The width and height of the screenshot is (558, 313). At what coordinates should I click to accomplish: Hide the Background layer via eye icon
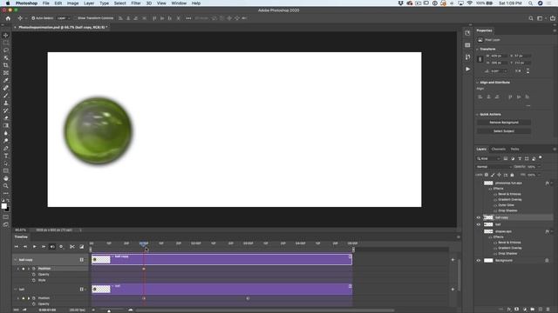479,261
